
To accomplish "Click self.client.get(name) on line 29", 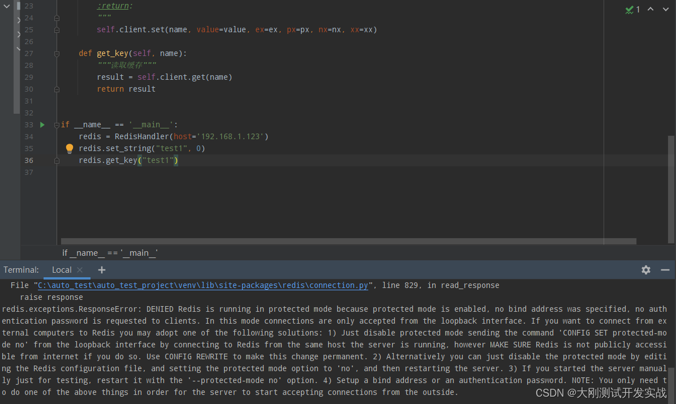I will click(x=185, y=77).
